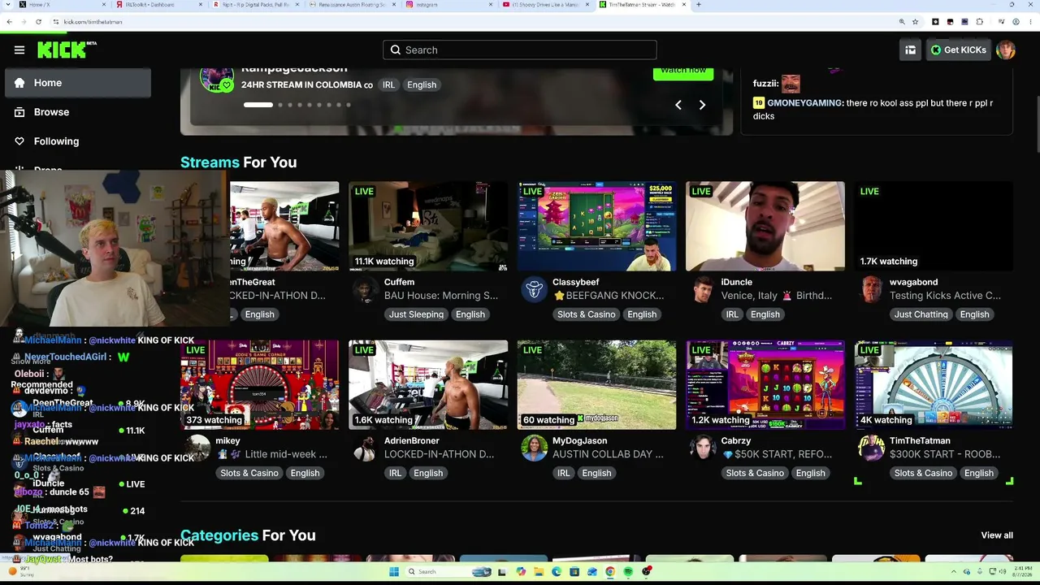This screenshot has height=585, width=1040.
Task: Go to previous featured stream arrow
Action: pyautogui.click(x=678, y=105)
